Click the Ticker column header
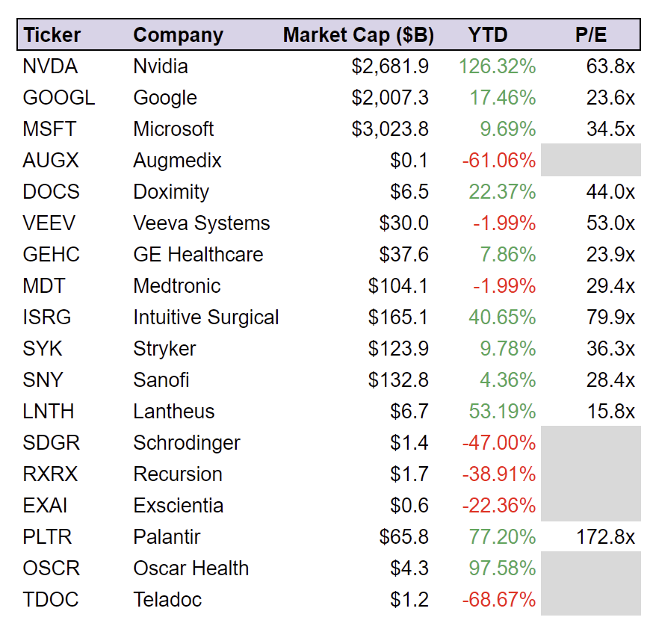Viewport: 650px width, 626px height. pyautogui.click(x=52, y=35)
